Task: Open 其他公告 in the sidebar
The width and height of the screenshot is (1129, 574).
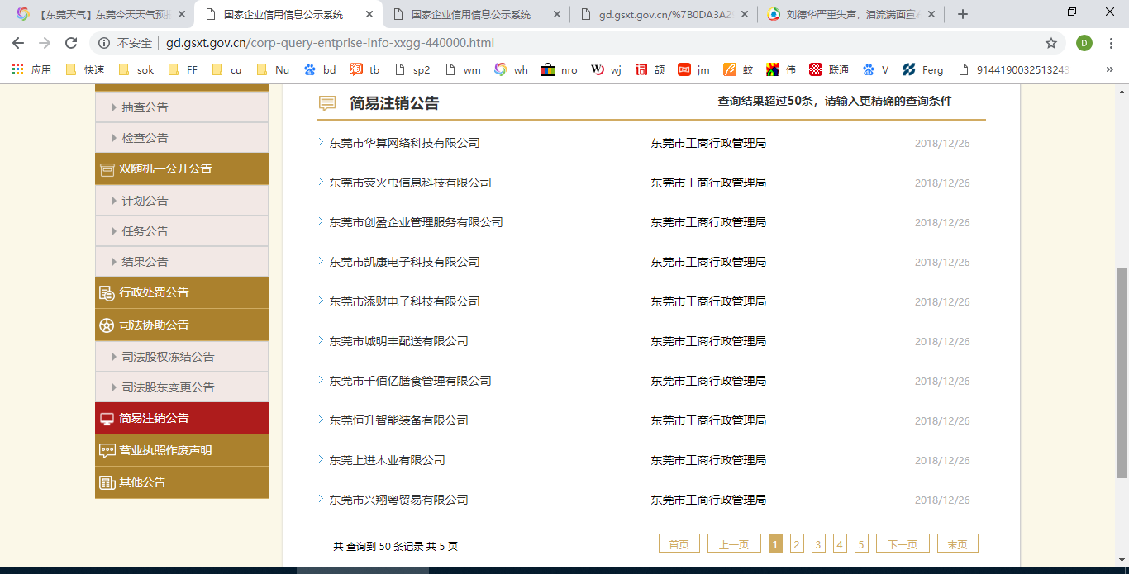Action: (x=182, y=482)
